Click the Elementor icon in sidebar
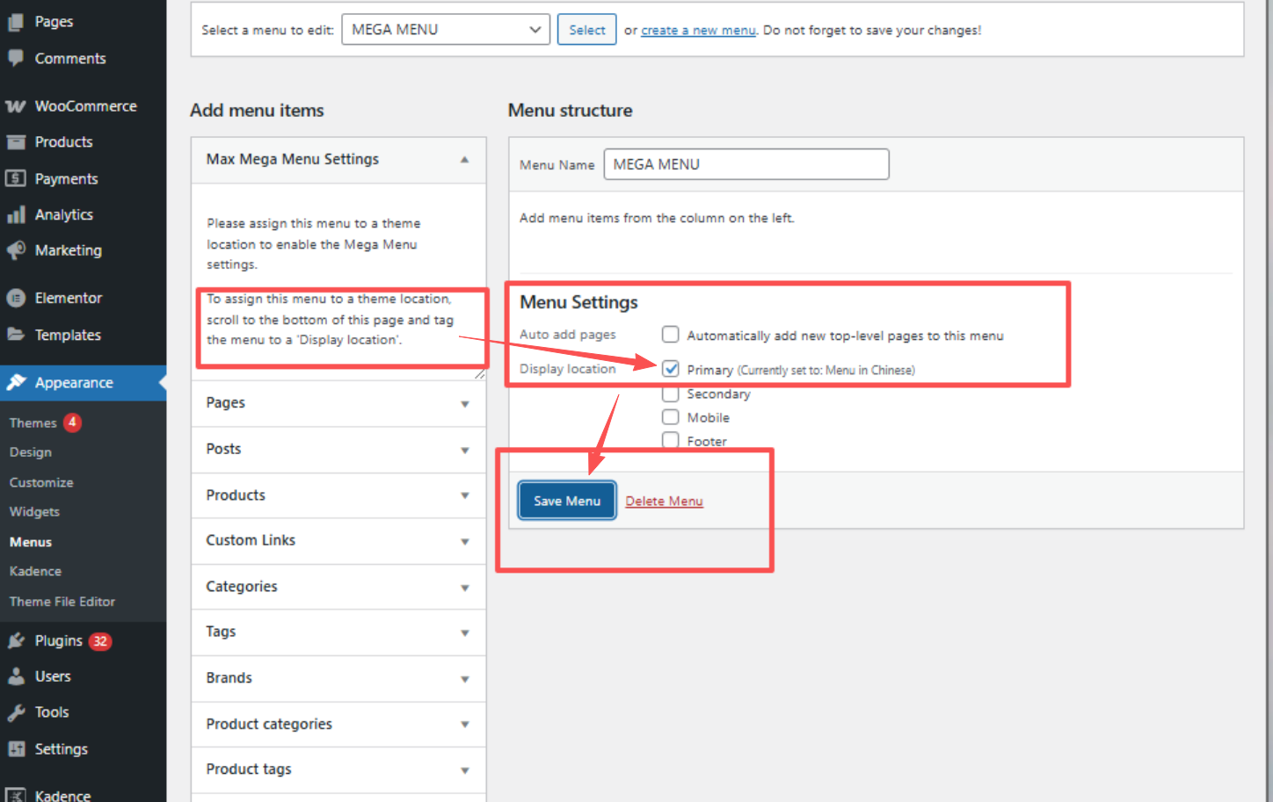 point(15,299)
